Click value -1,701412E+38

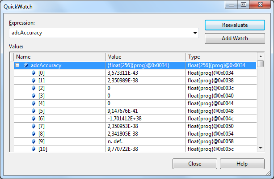pyautogui.click(x=124, y=119)
